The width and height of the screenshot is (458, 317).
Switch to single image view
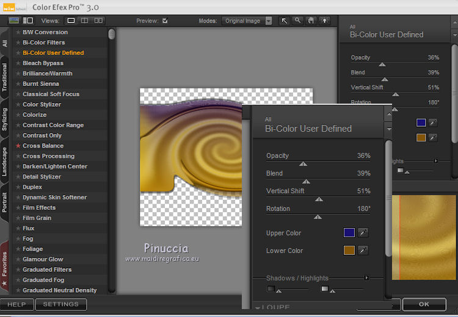(x=71, y=21)
